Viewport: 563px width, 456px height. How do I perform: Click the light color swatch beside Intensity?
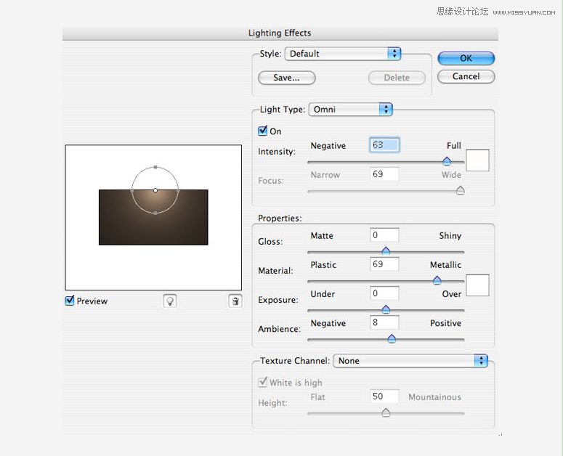[x=477, y=160]
